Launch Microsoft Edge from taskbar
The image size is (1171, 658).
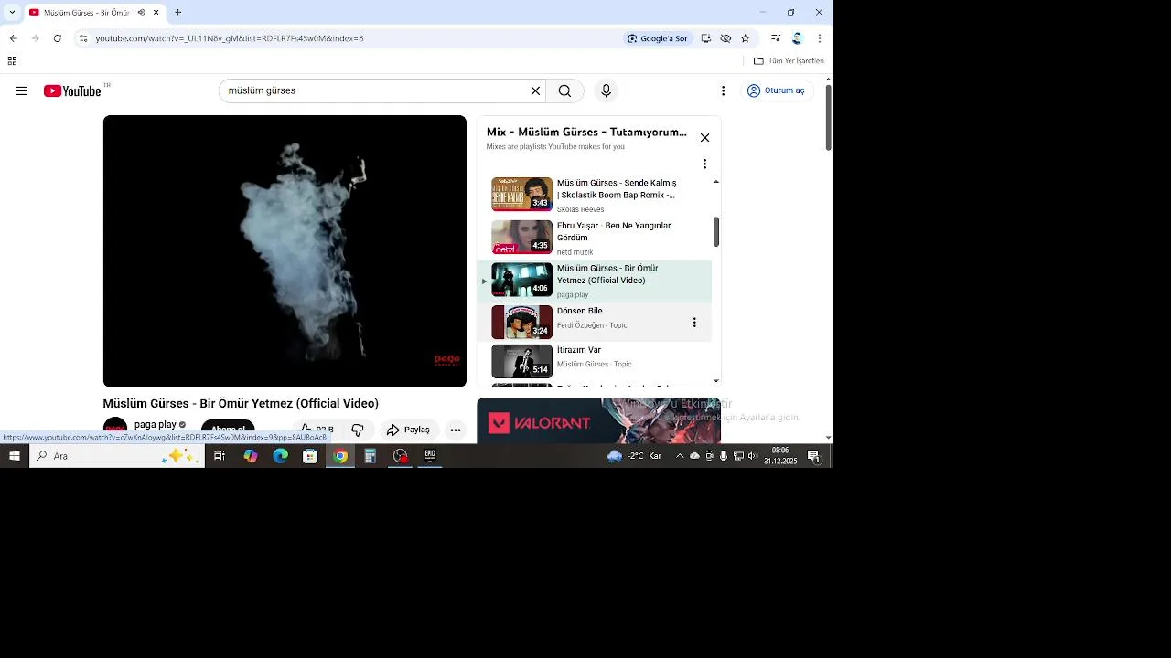click(x=281, y=456)
